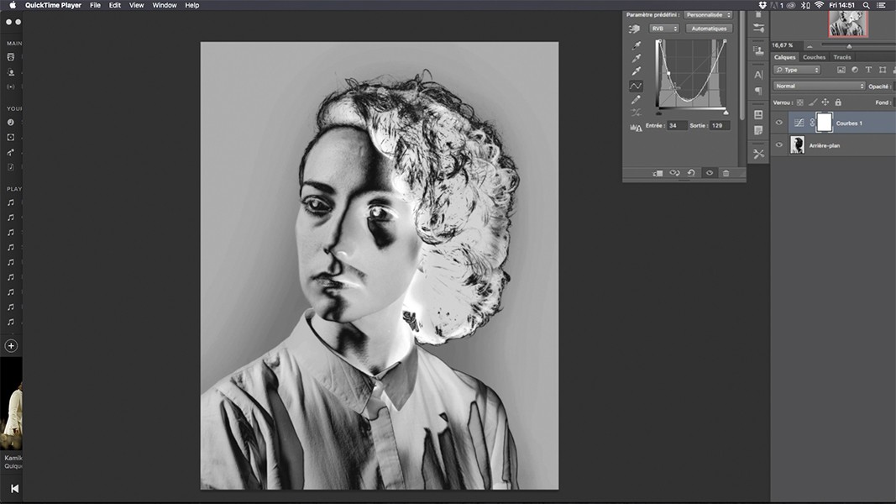Viewport: 896px width, 504px height.
Task: Click the histogram warning icon near Entrée
Action: (x=636, y=127)
